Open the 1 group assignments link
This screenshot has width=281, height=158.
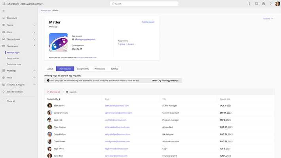tap(122, 44)
